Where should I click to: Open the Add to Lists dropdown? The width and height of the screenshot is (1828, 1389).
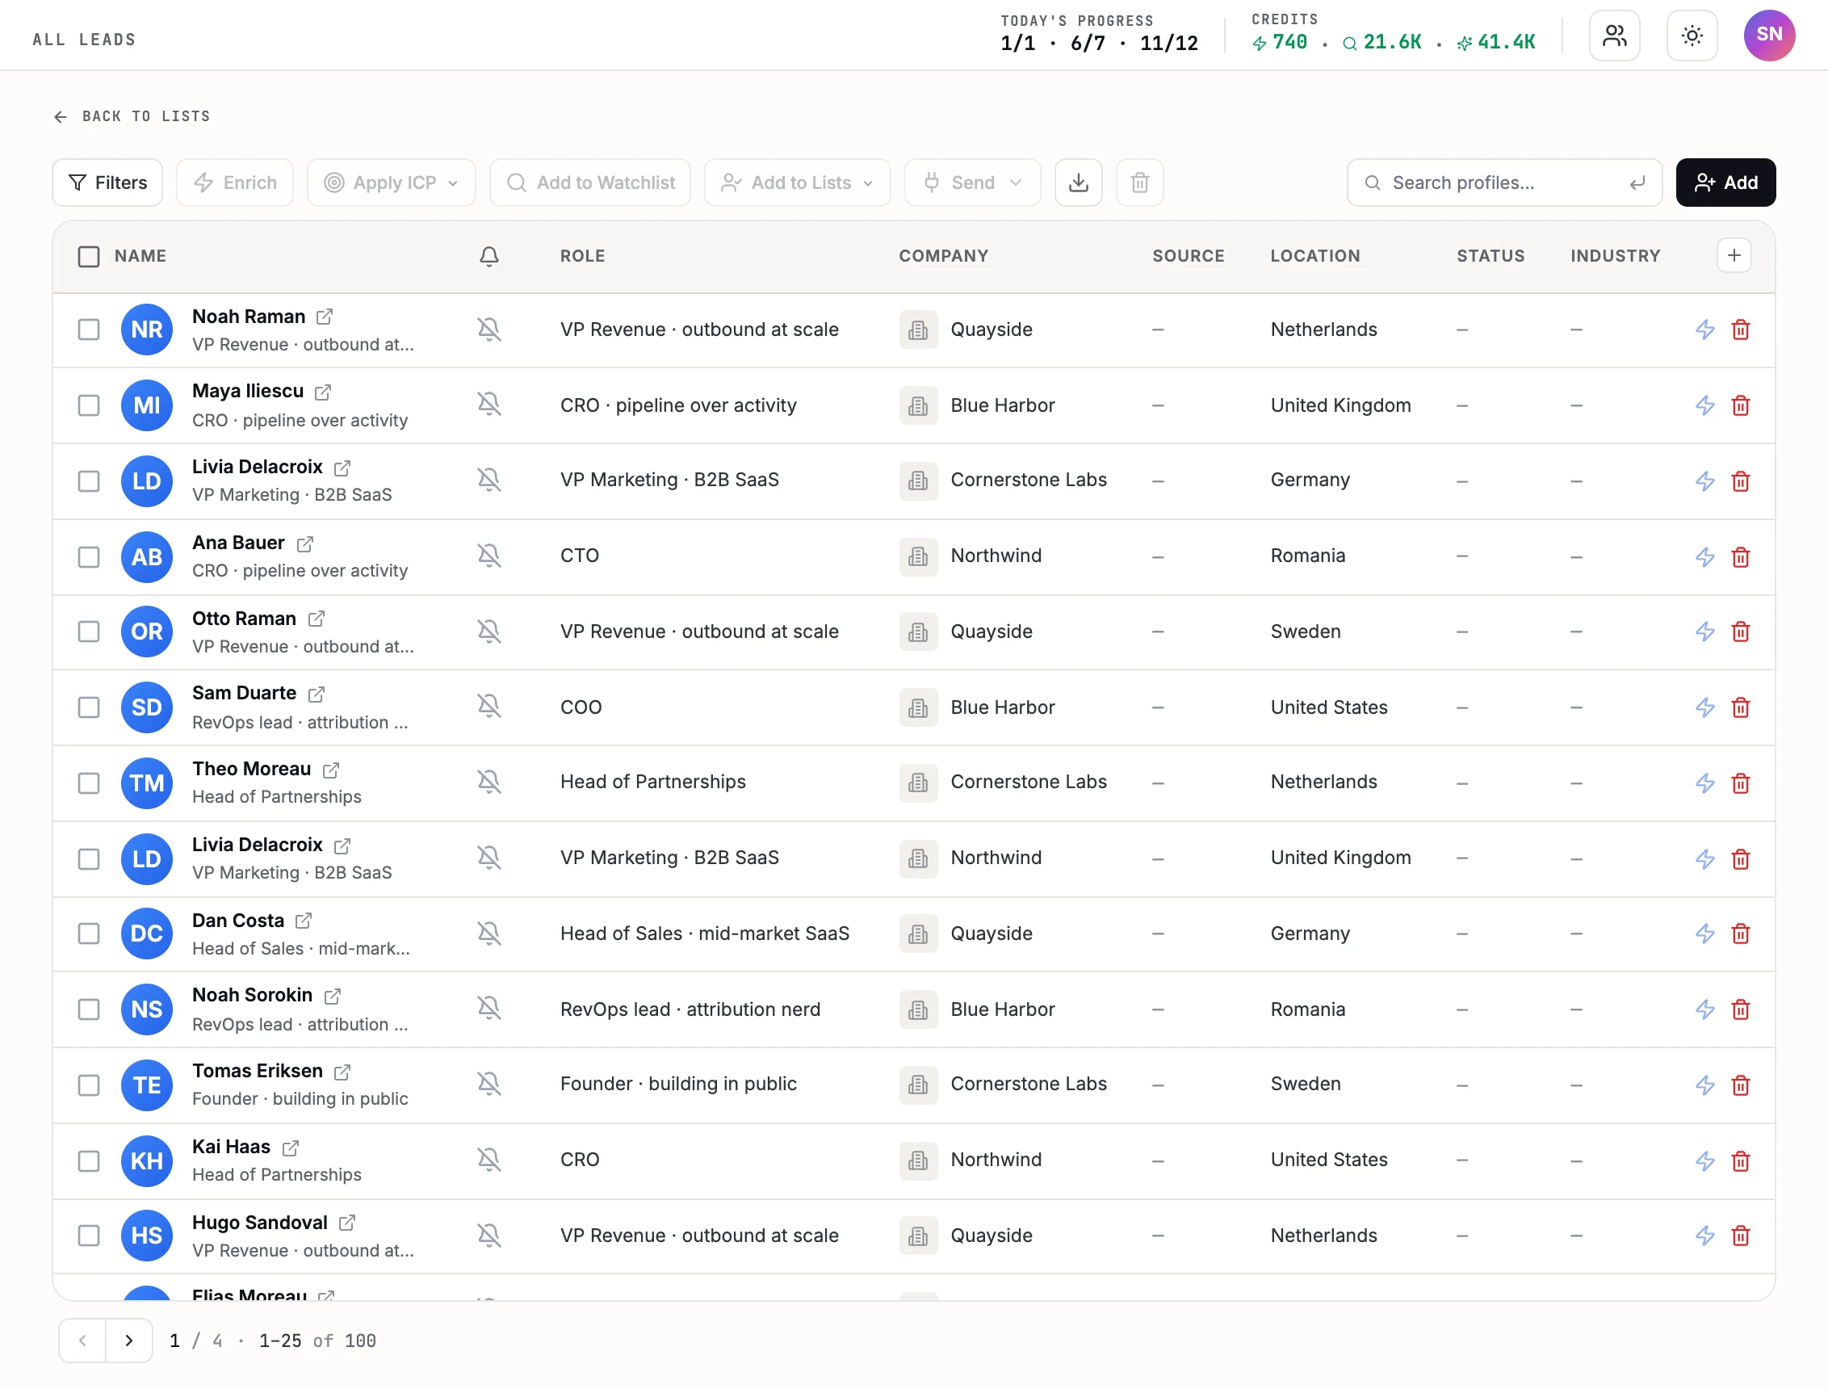pyautogui.click(x=797, y=183)
